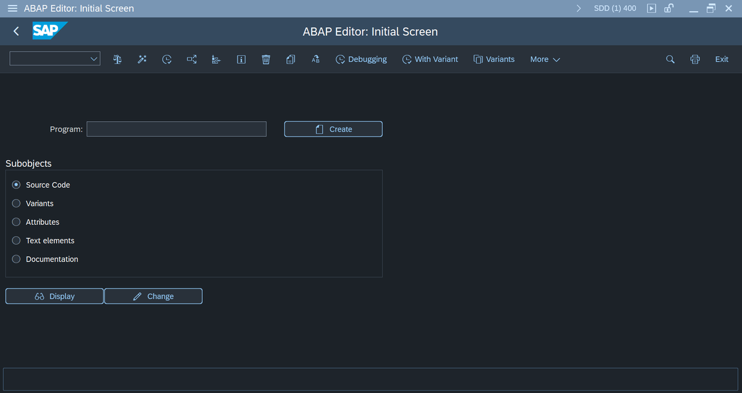The image size is (742, 393).
Task: Click the clock Execute icon without a label
Action: [x=167, y=59]
